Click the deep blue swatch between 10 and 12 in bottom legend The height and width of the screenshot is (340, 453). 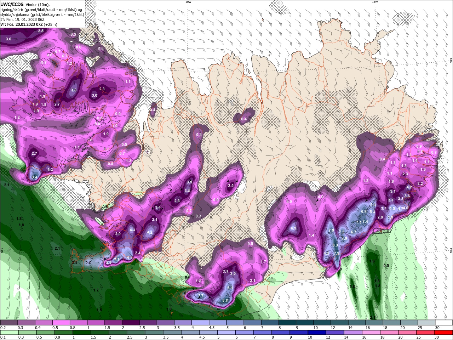[317, 333]
